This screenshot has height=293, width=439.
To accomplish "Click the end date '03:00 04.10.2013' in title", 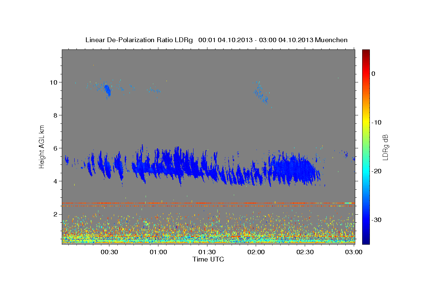I will (x=286, y=40).
